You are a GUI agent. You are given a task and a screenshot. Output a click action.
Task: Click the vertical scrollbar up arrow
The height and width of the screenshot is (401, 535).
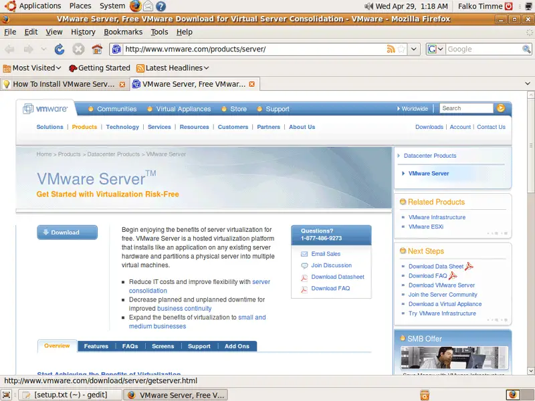coord(530,94)
